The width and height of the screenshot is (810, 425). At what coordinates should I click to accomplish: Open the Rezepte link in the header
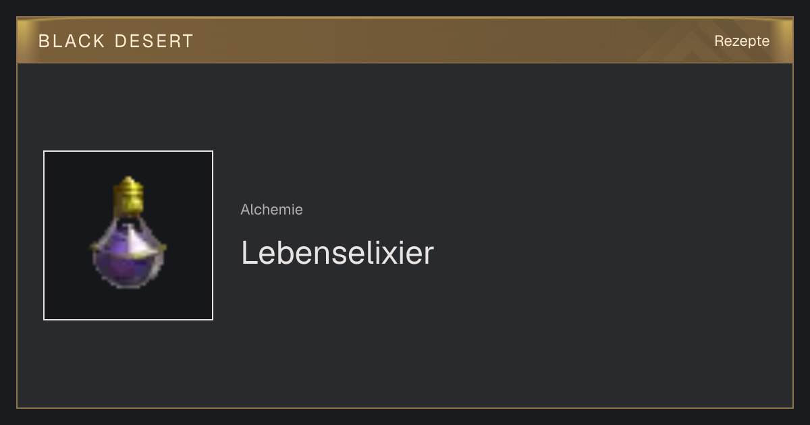pos(742,40)
